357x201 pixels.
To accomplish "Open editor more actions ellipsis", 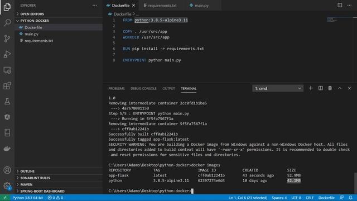I will pos(349,5).
